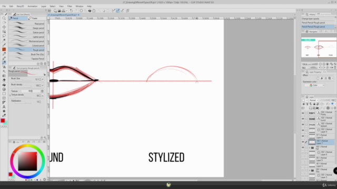Hide the Full folder layer
This screenshot has height=189, width=337.
pos(303,148)
